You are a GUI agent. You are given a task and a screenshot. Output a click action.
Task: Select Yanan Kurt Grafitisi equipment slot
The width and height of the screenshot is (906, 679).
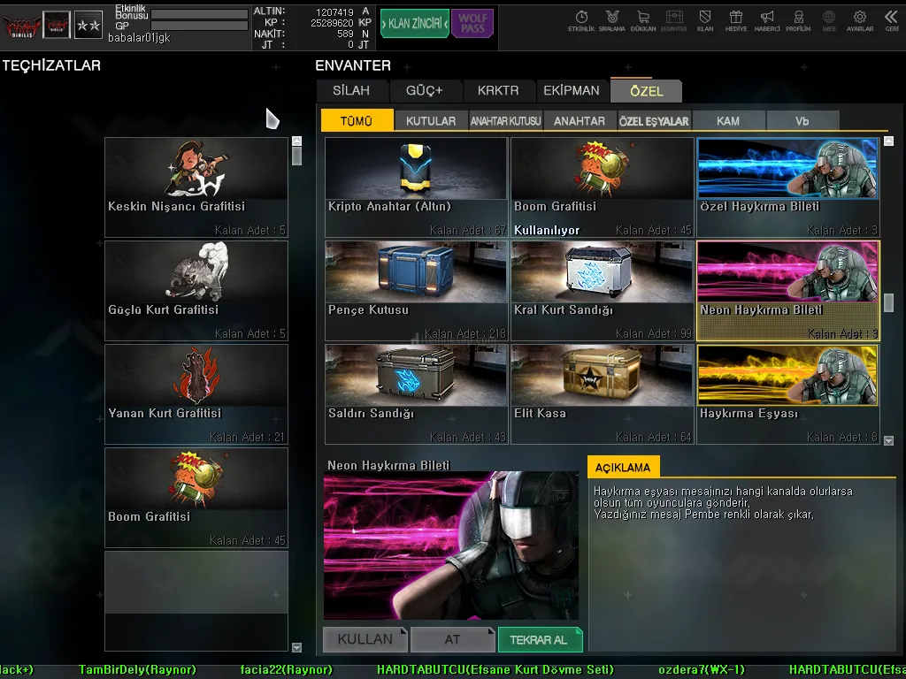(x=196, y=393)
